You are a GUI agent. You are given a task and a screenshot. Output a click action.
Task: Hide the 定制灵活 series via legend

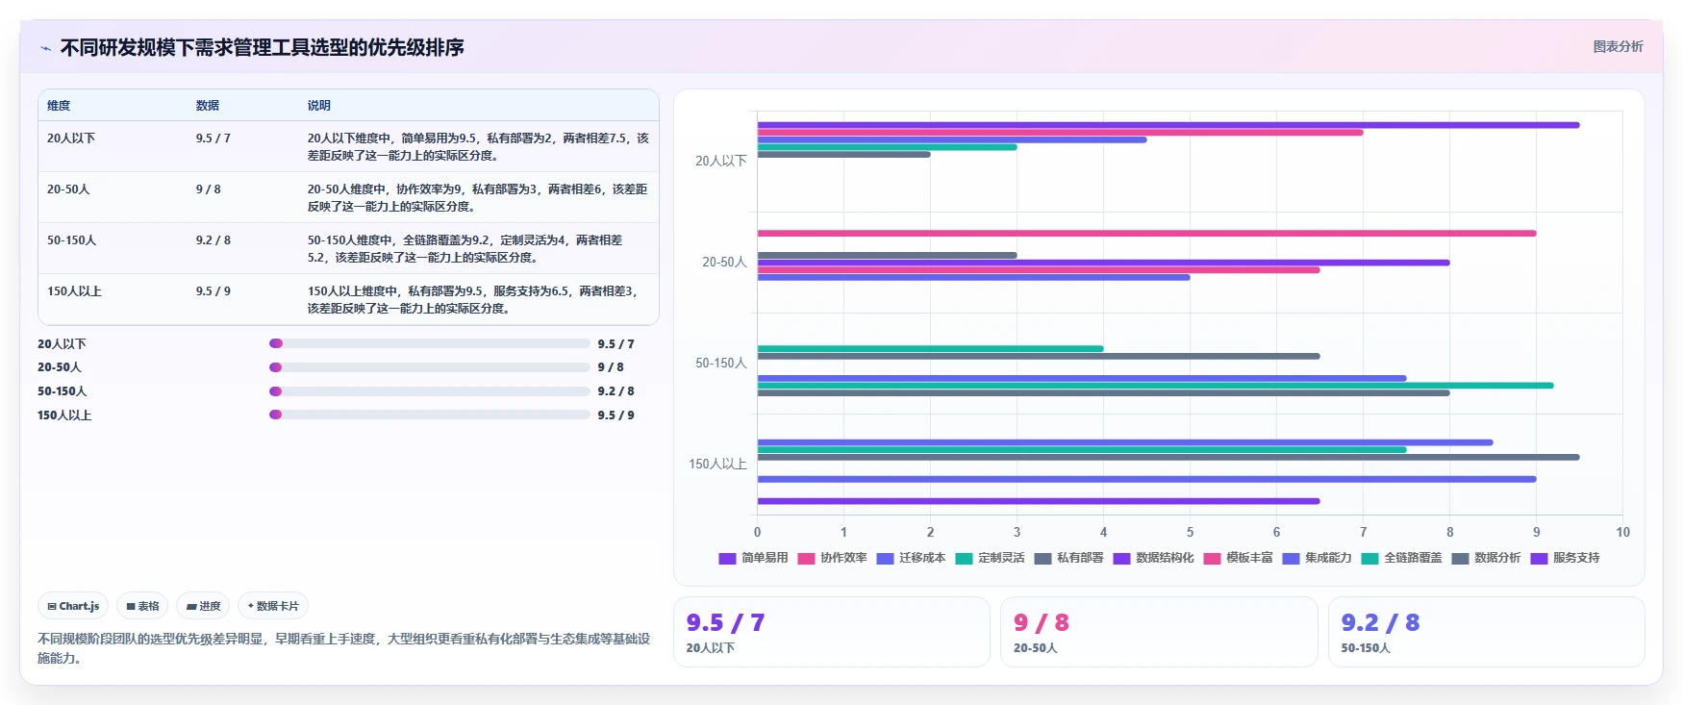click(990, 558)
